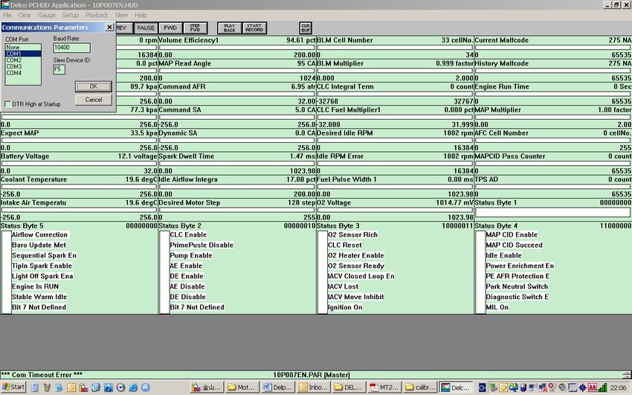632x395 pixels.
Task: Select COM2 in the COM Port list
Action: pos(23,60)
